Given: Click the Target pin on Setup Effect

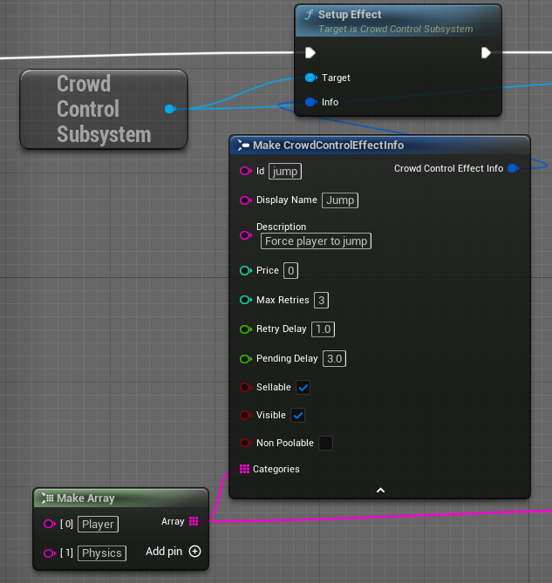Looking at the screenshot, I should (311, 78).
